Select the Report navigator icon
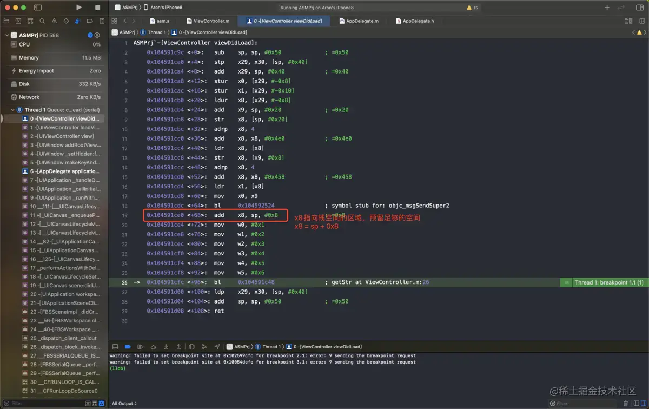Viewport: 649px width, 409px height. pyautogui.click(x=102, y=21)
